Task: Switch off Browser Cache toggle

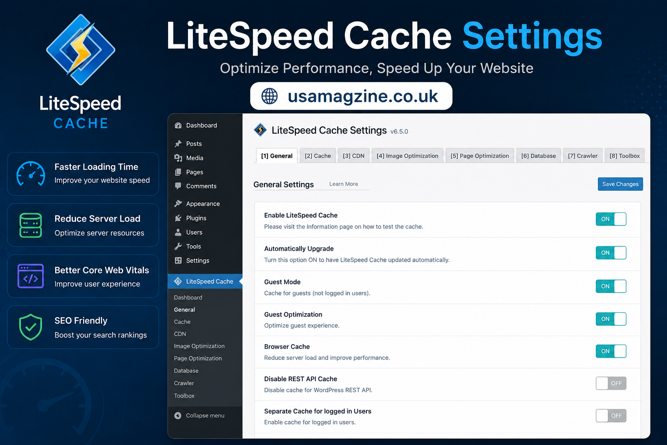Action: pyautogui.click(x=611, y=351)
